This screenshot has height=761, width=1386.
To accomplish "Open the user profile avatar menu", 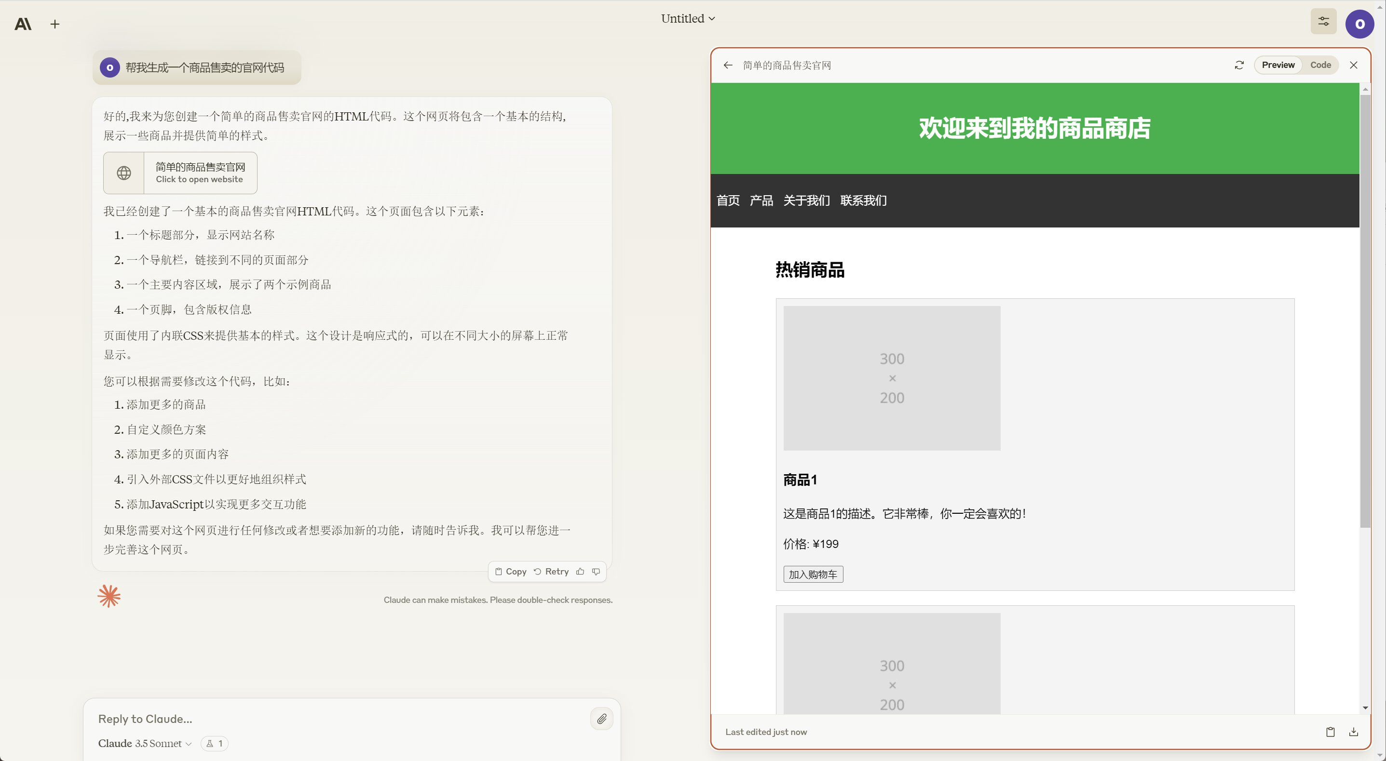I will 1359,24.
